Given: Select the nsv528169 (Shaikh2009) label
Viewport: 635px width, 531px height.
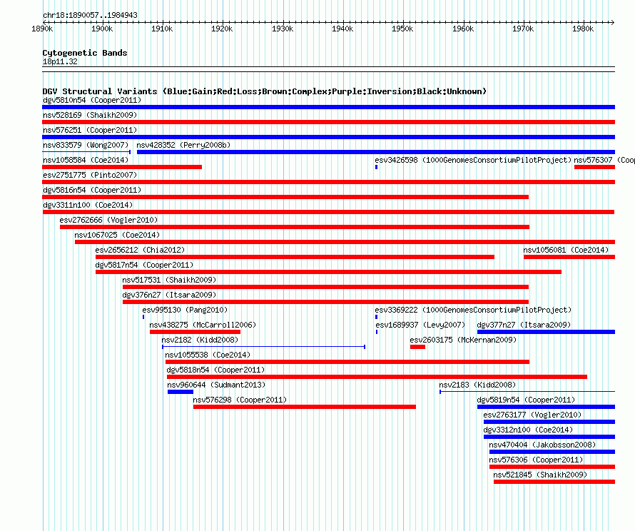Looking at the screenshot, I should pos(90,115).
